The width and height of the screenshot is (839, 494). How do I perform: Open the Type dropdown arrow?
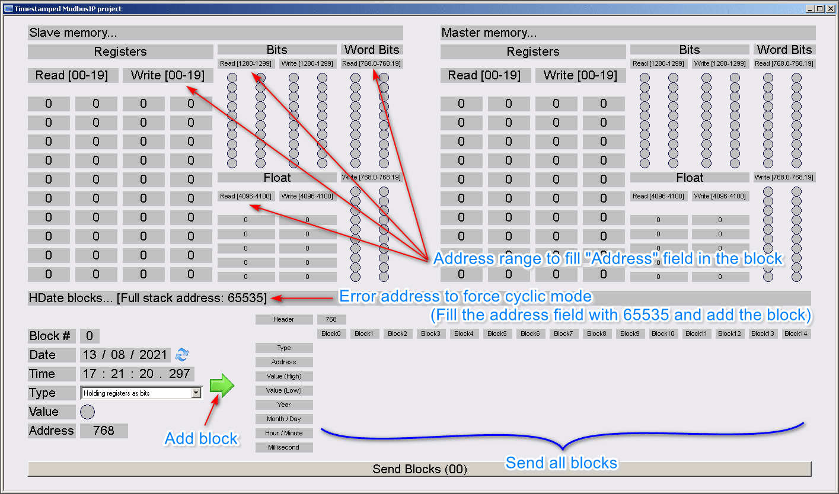196,393
